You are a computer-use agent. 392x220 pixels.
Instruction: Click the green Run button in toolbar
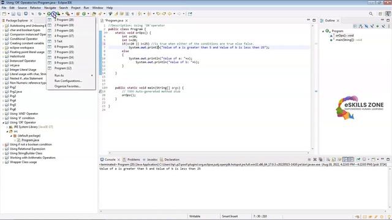(x=49, y=14)
